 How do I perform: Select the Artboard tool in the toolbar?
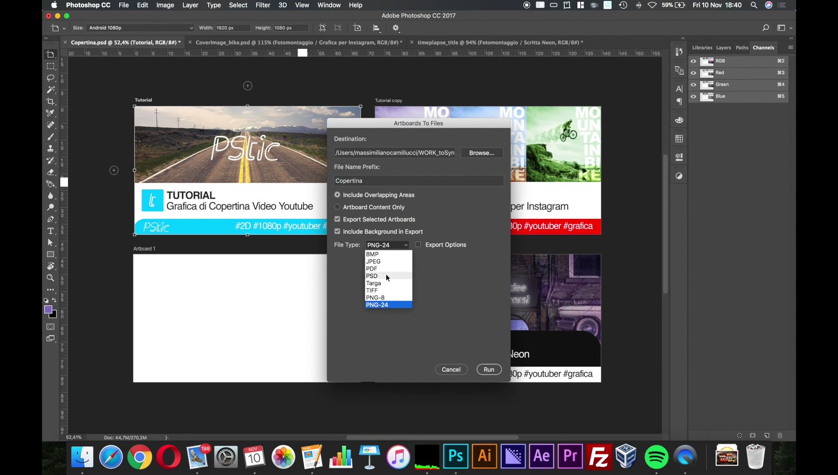click(51, 54)
